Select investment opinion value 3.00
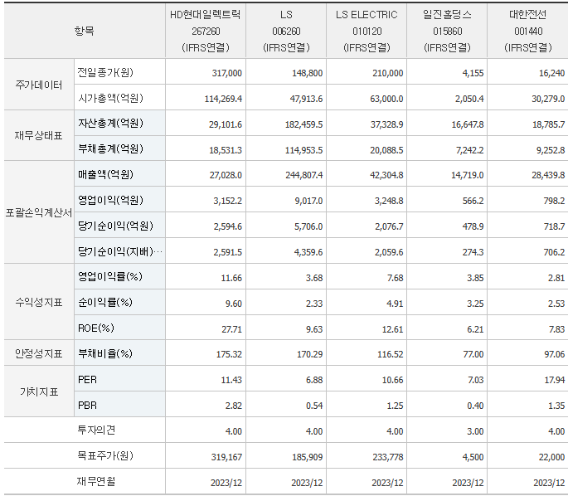The width and height of the screenshot is (568, 496). [475, 431]
